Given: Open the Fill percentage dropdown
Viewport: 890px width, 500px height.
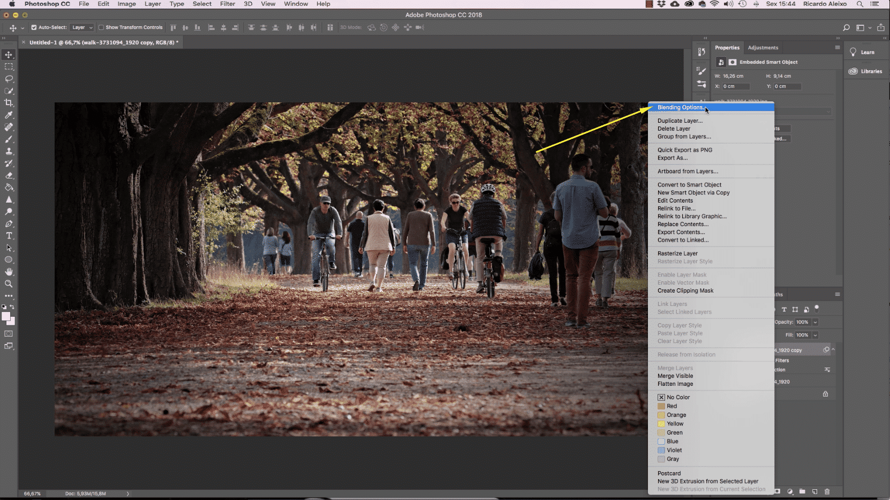Looking at the screenshot, I should [815, 335].
